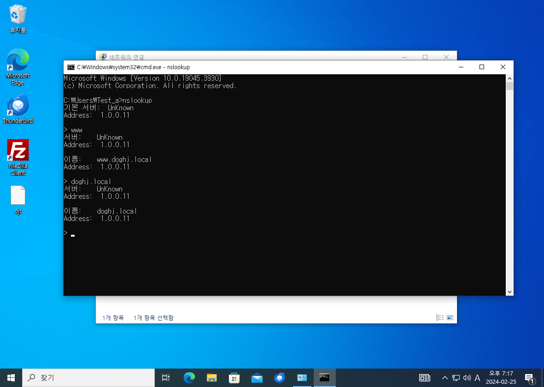544x387 pixels.
Task: Click the 'C:\Users\Test_a>nslookup' command line
Action: pyautogui.click(x=108, y=101)
